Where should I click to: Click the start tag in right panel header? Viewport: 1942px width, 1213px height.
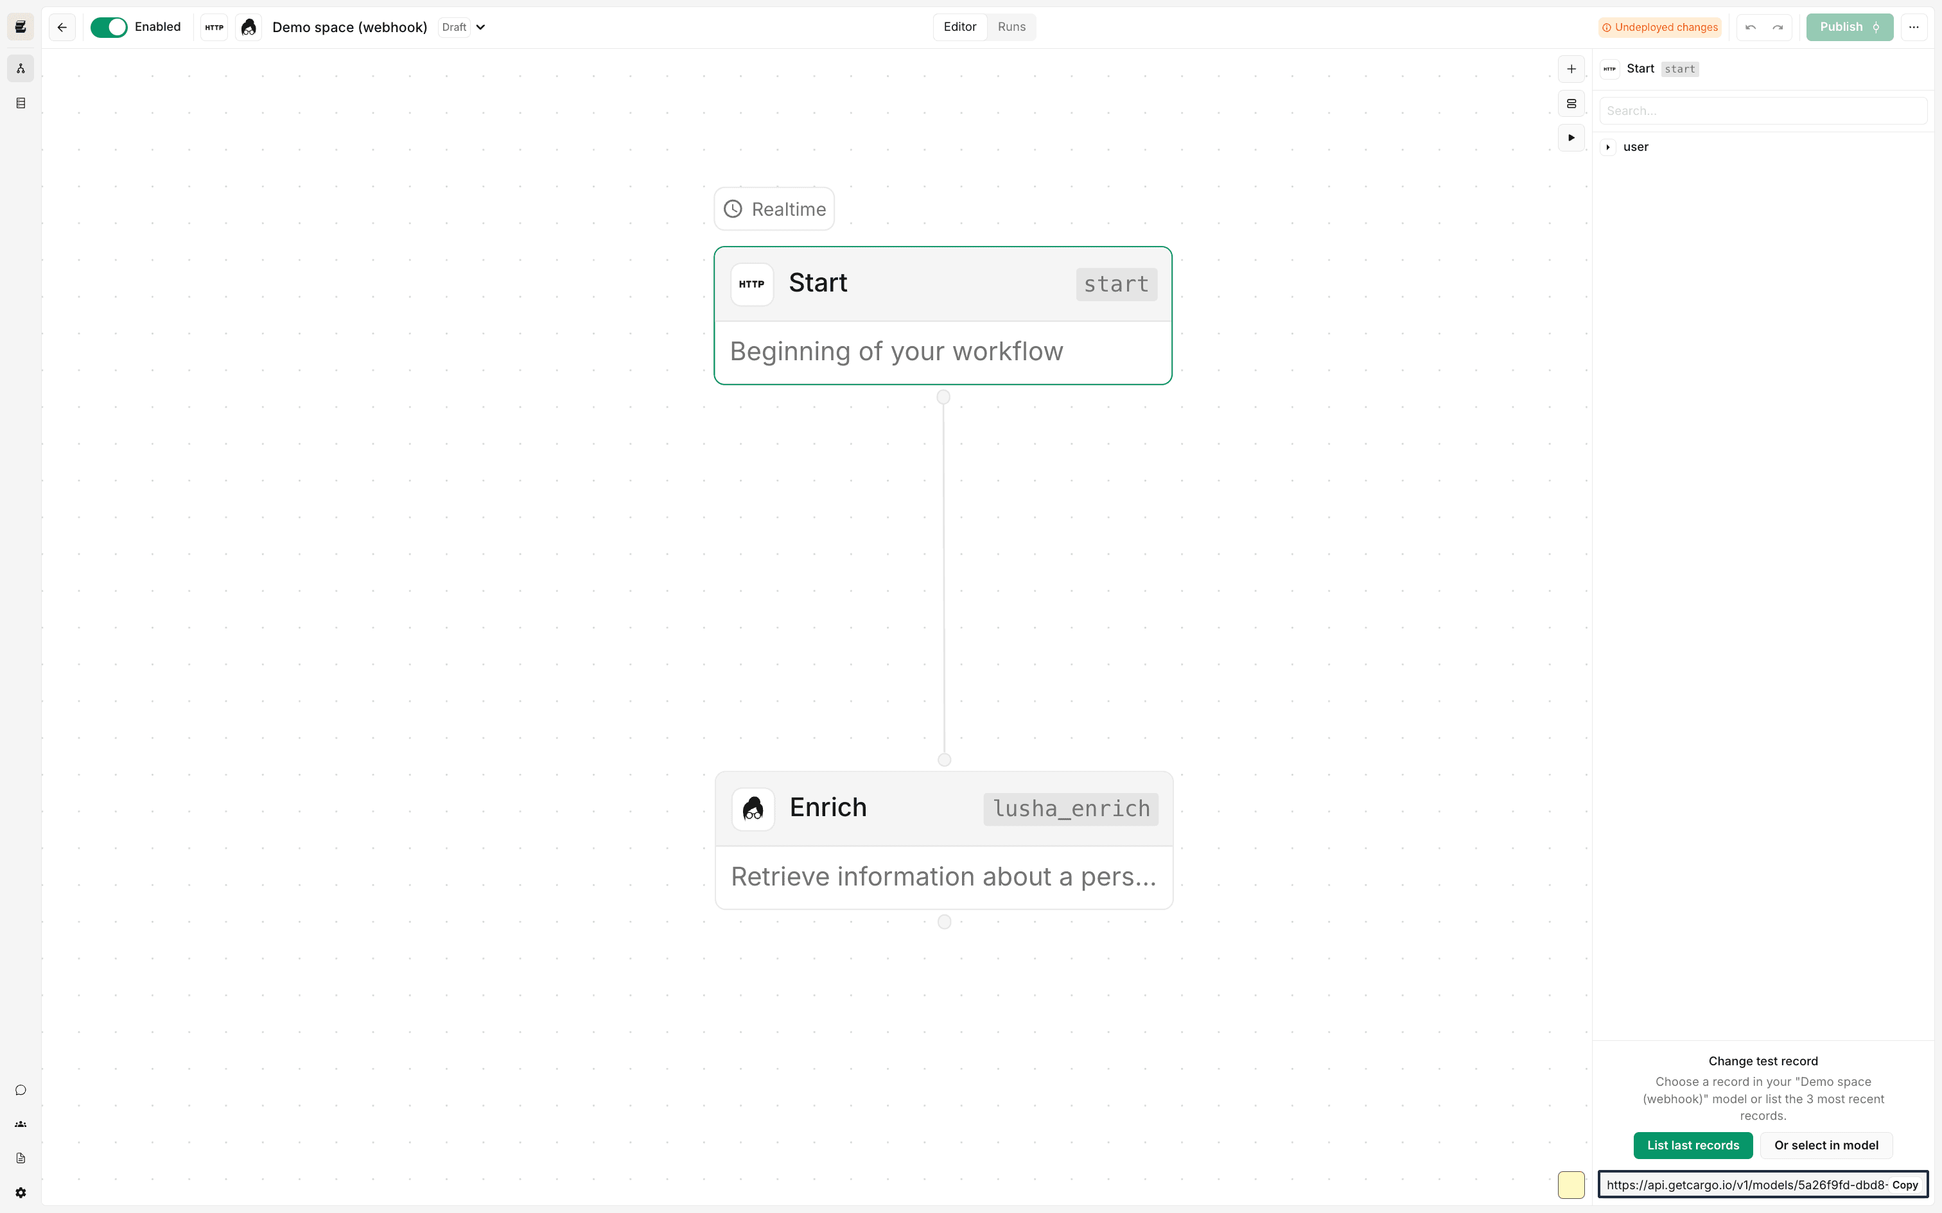click(x=1679, y=69)
